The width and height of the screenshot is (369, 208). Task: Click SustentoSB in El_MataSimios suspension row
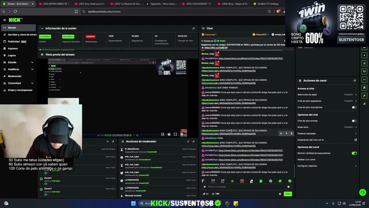click(152, 152)
